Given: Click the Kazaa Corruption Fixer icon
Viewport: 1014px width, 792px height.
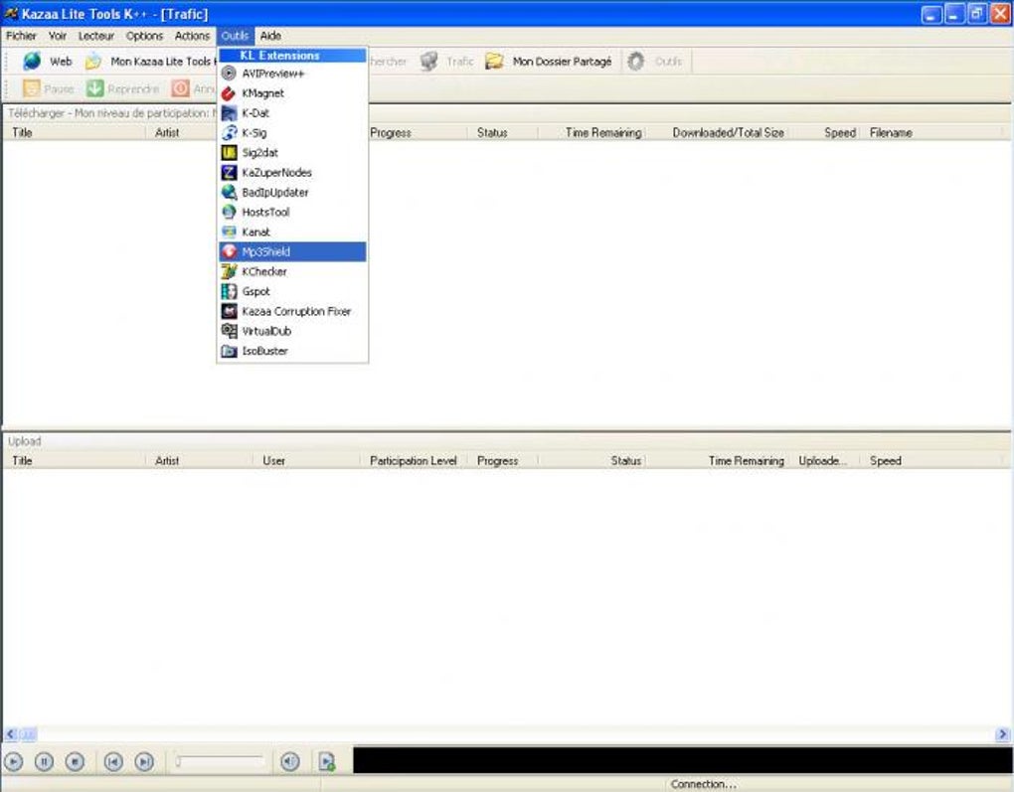Looking at the screenshot, I should tap(229, 311).
